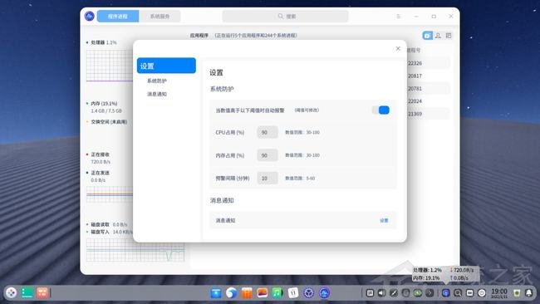
Task: Click the 正在接收 network label
Action: [x=100, y=154]
